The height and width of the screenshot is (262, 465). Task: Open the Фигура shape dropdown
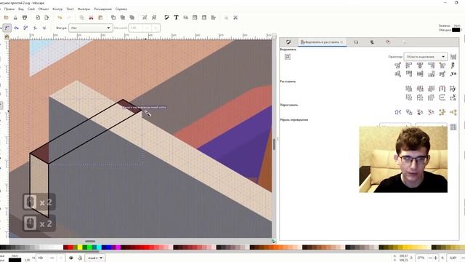91,28
